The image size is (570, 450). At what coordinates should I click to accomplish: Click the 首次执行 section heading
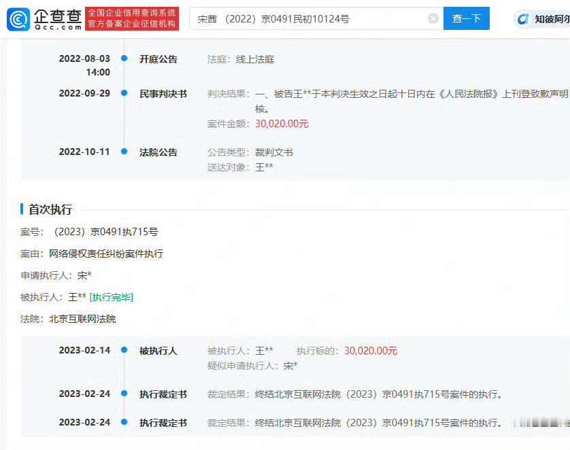(50, 209)
